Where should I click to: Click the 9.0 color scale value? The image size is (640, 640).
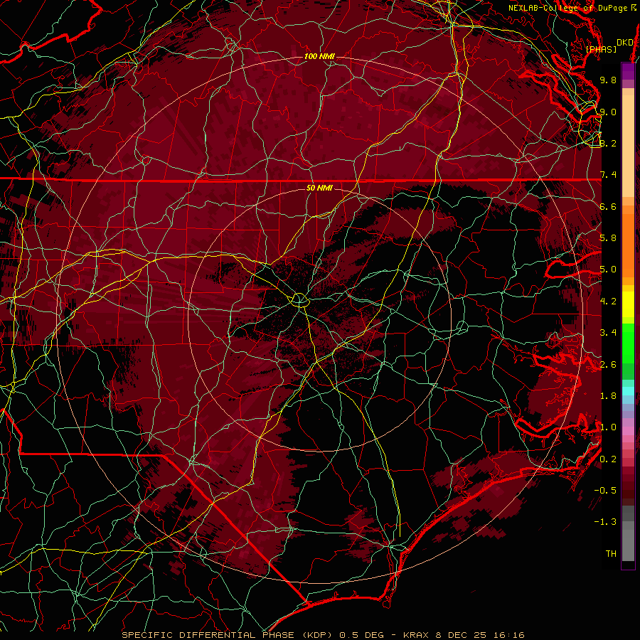(608, 112)
